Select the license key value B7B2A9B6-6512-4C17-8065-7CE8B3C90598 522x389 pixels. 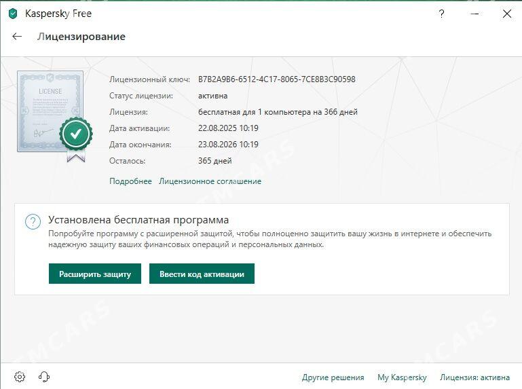pyautogui.click(x=277, y=79)
